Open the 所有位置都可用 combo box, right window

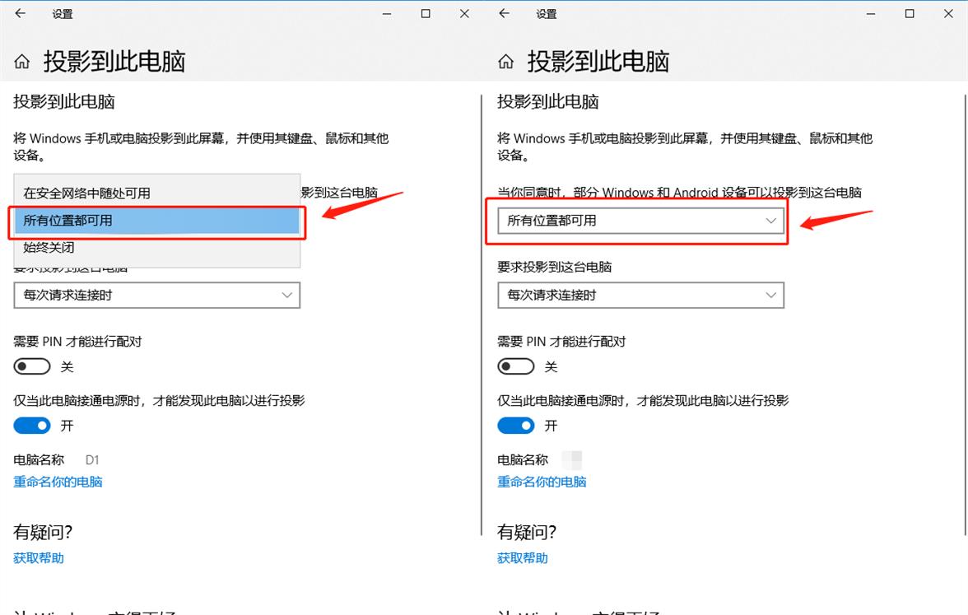640,221
